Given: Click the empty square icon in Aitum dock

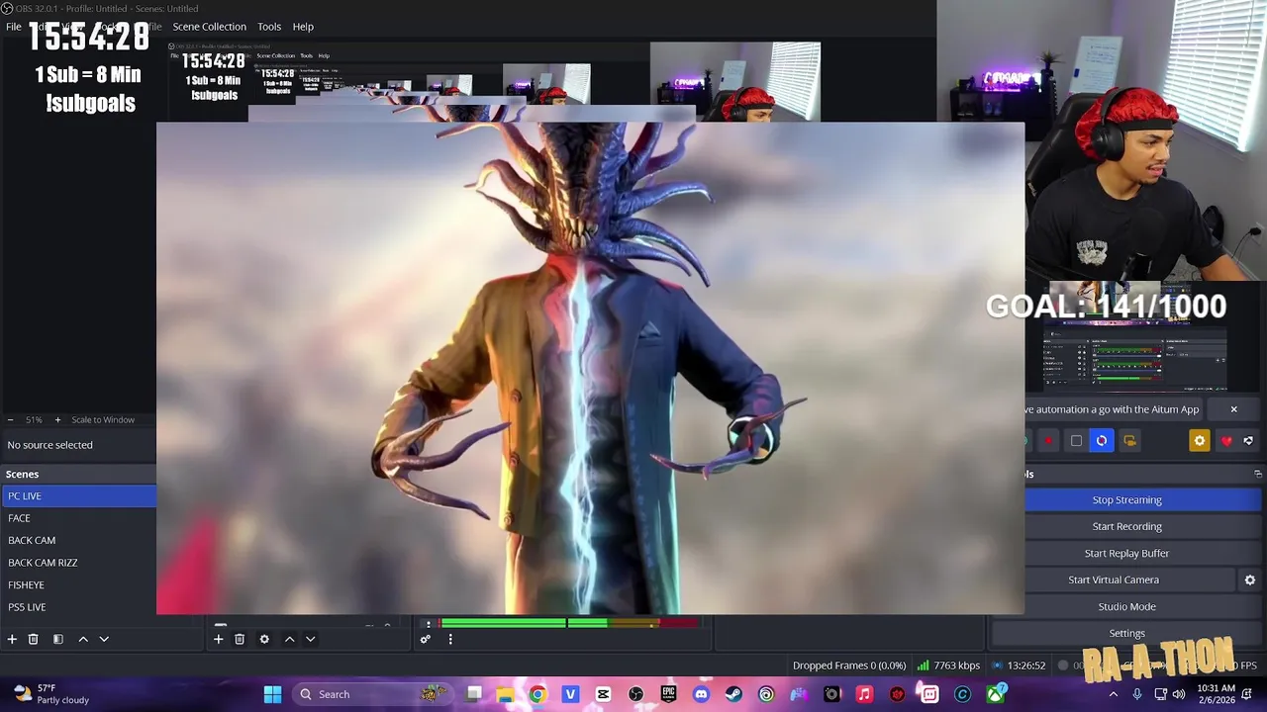Looking at the screenshot, I should [x=1076, y=441].
